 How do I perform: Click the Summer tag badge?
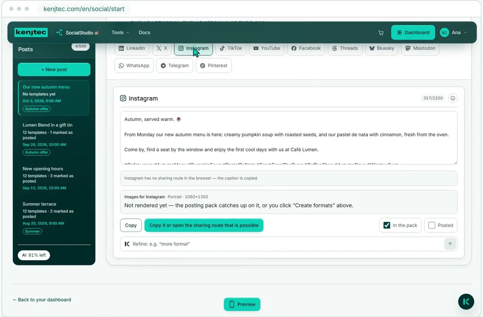coord(32,231)
